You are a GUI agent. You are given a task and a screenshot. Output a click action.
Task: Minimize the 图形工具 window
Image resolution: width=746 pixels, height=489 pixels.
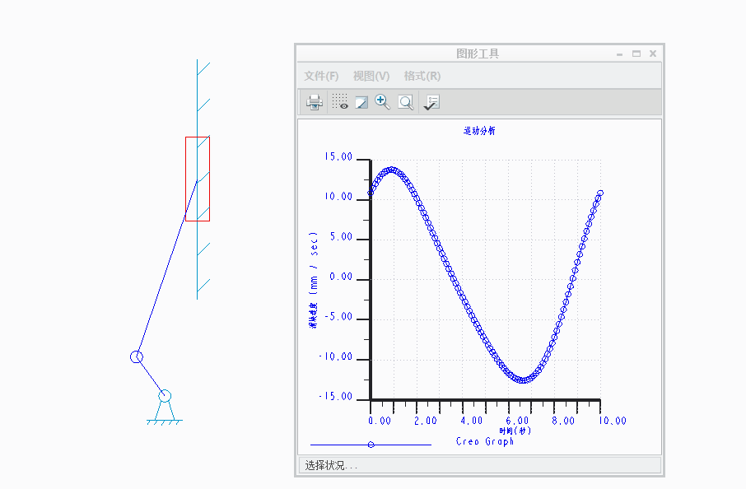point(620,54)
